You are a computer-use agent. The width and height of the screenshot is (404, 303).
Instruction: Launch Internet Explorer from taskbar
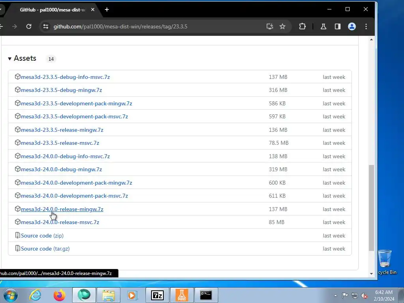tap(35, 295)
